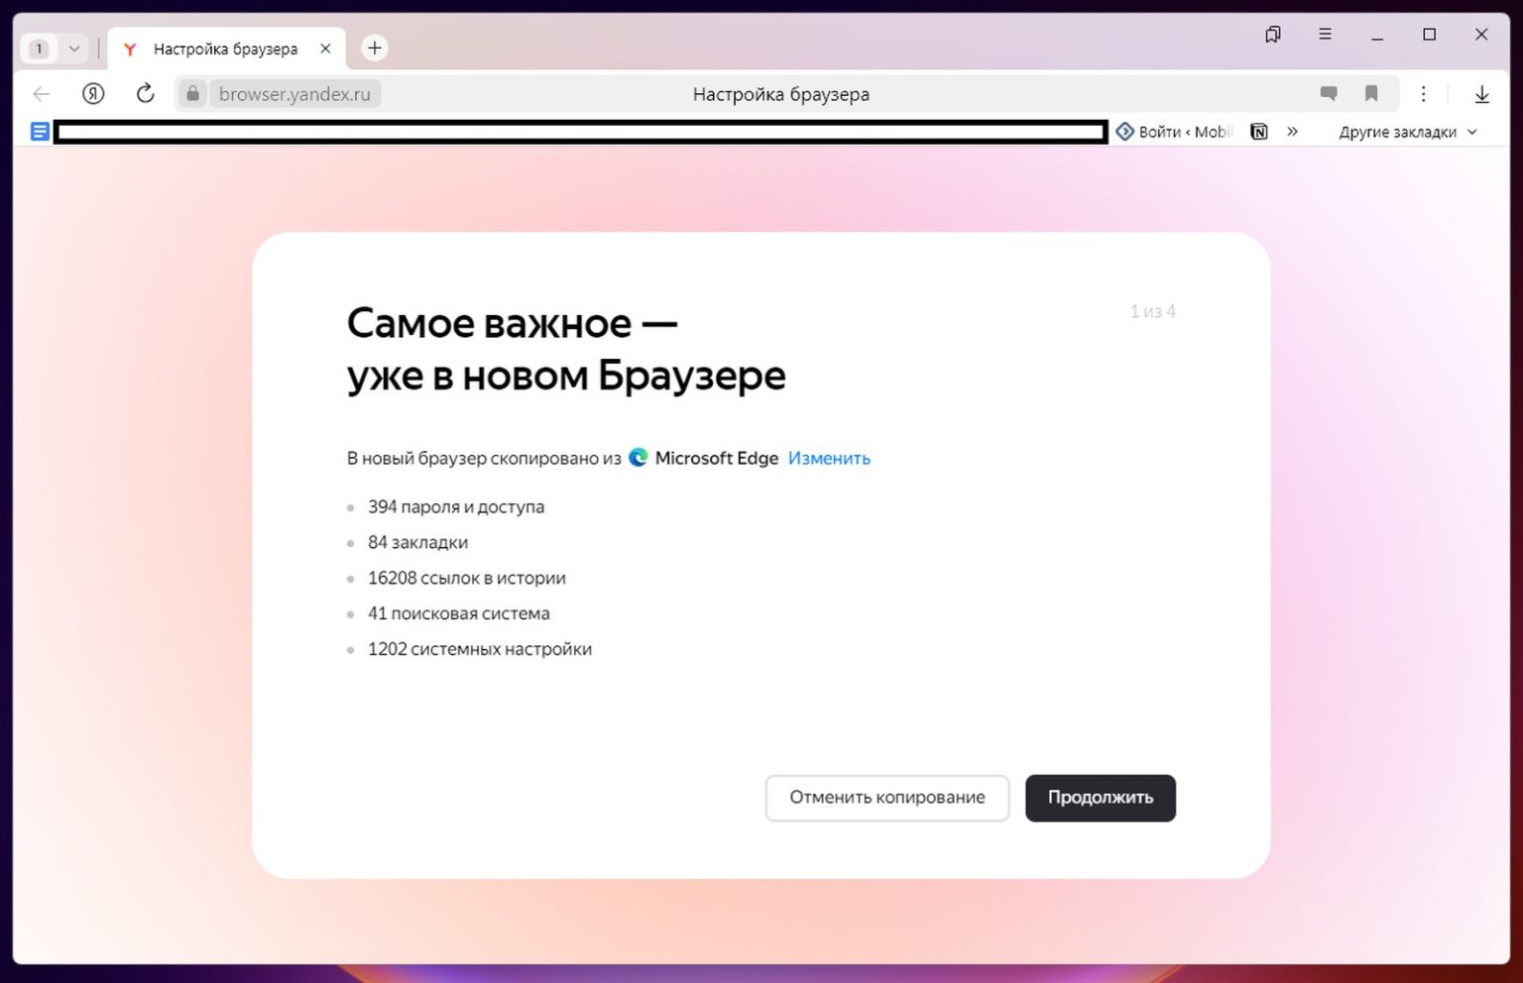Open the page reviews comment icon

[x=1329, y=94]
